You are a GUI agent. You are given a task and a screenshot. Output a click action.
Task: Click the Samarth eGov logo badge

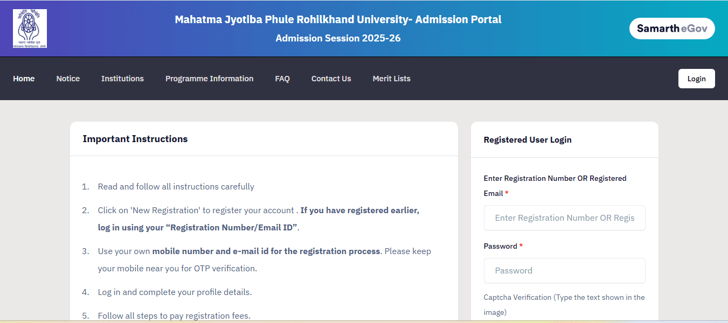click(671, 29)
